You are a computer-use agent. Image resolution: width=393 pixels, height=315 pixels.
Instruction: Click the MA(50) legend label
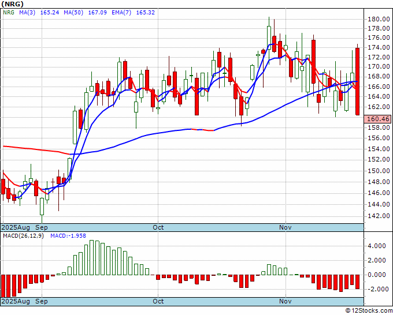[x=73, y=12]
